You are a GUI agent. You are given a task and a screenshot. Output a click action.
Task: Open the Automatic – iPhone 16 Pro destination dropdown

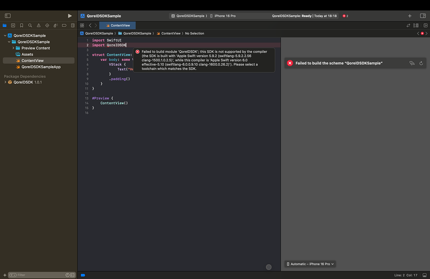tap(310, 264)
